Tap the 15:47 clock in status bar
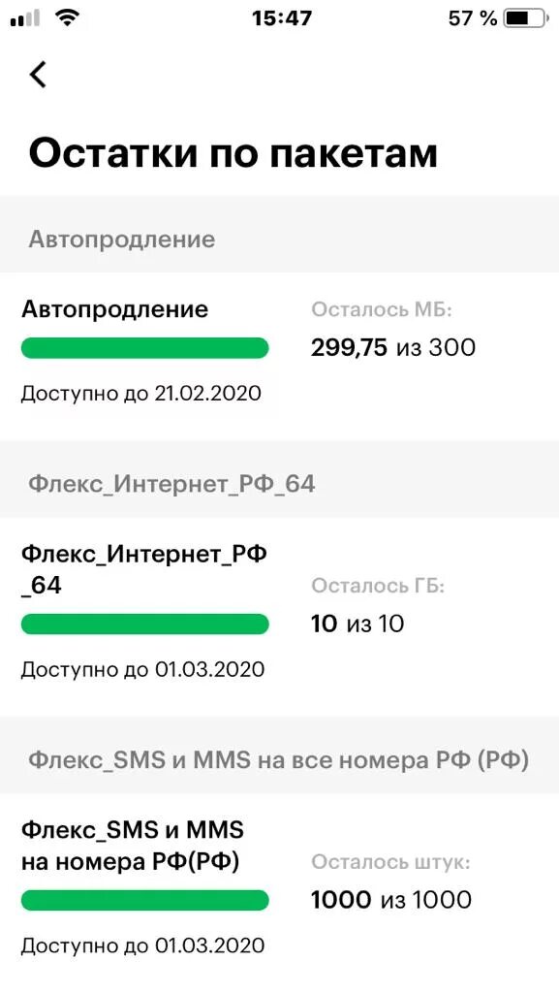Image resolution: width=559 pixels, height=993 pixels. coord(282,18)
